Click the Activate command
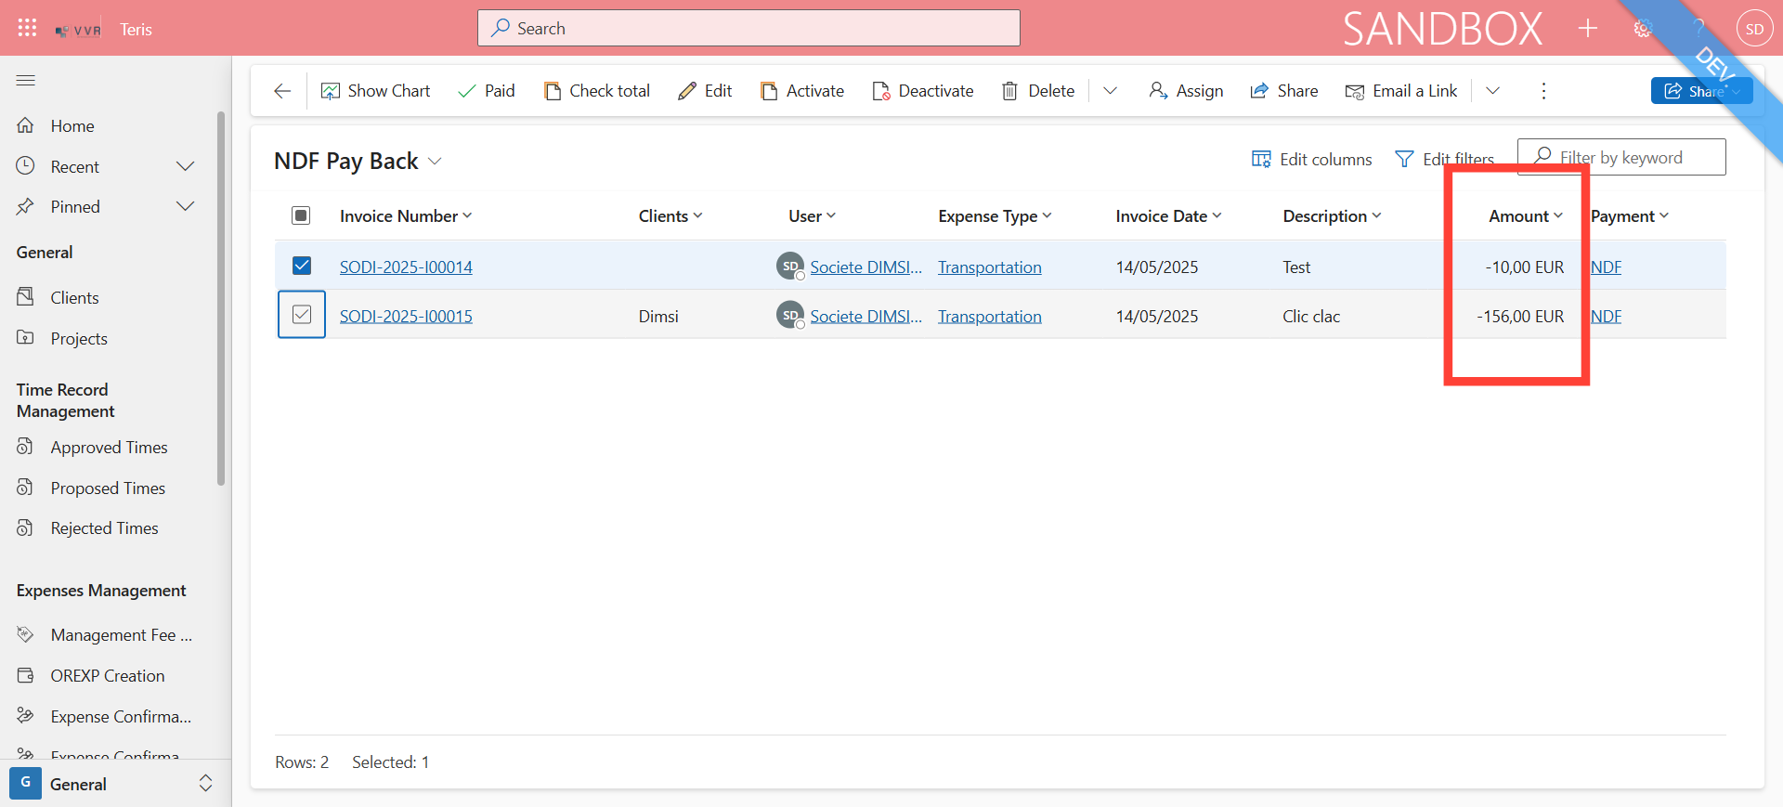This screenshot has width=1783, height=807. tap(801, 91)
